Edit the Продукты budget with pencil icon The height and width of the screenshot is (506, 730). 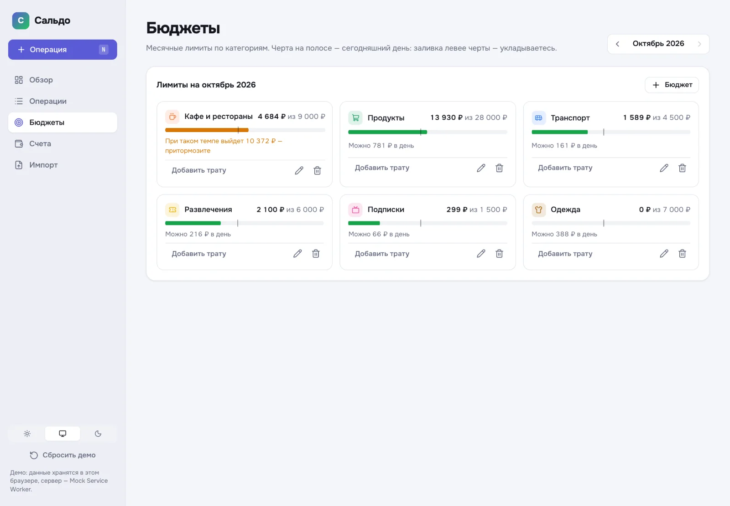[x=481, y=168]
